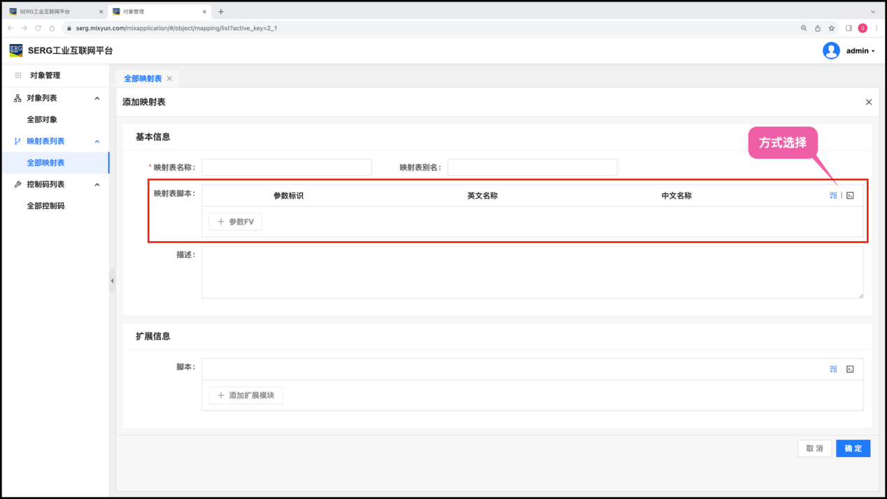Screen dimensions: 887x499
Task: Click the blue admin avatar icon
Action: pos(831,50)
